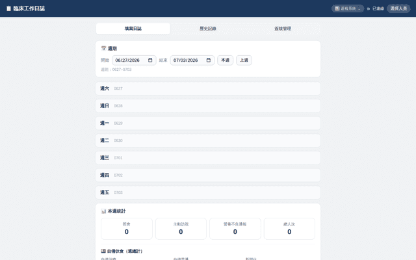Image resolution: width=416 pixels, height=260 pixels.
Task: Expand the 週三 0701 day section
Action: [x=208, y=158]
